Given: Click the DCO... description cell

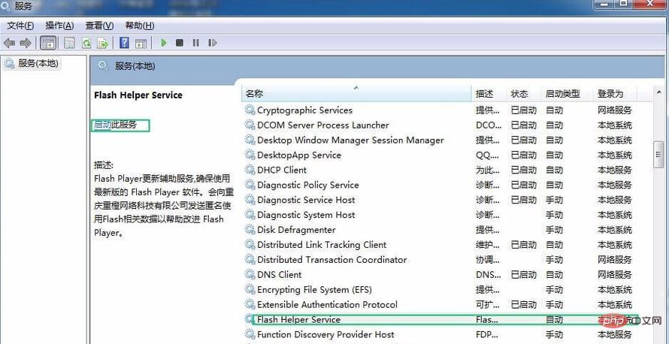Looking at the screenshot, I should pyautogui.click(x=489, y=125).
